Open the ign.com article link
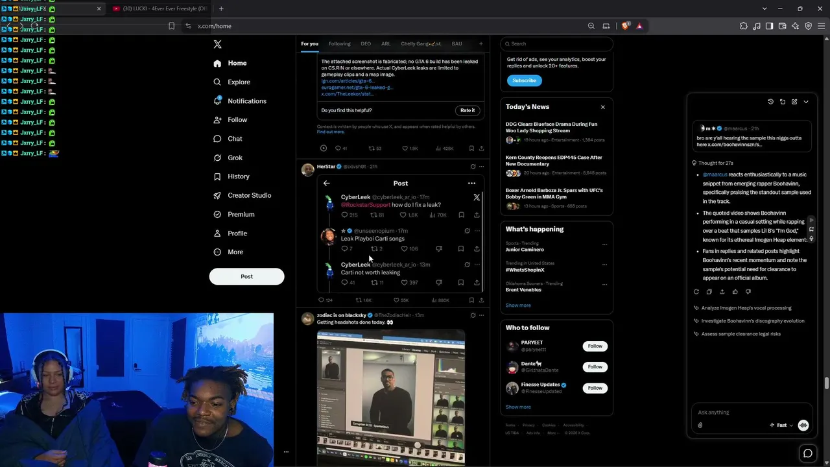Screen dimensions: 830x467 pyautogui.click(x=347, y=81)
